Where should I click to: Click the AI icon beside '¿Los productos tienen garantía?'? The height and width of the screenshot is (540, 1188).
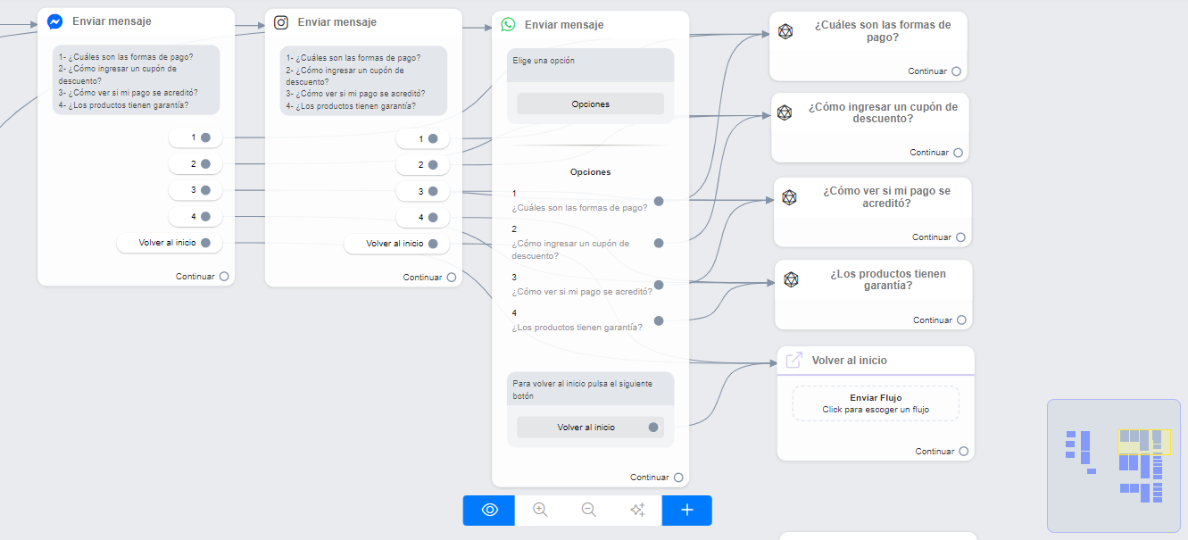(x=791, y=279)
